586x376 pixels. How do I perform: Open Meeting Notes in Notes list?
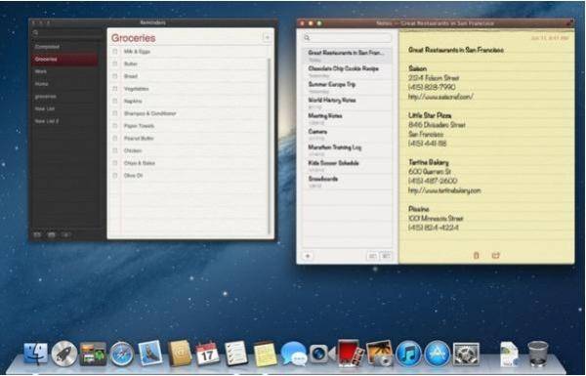[x=347, y=118]
